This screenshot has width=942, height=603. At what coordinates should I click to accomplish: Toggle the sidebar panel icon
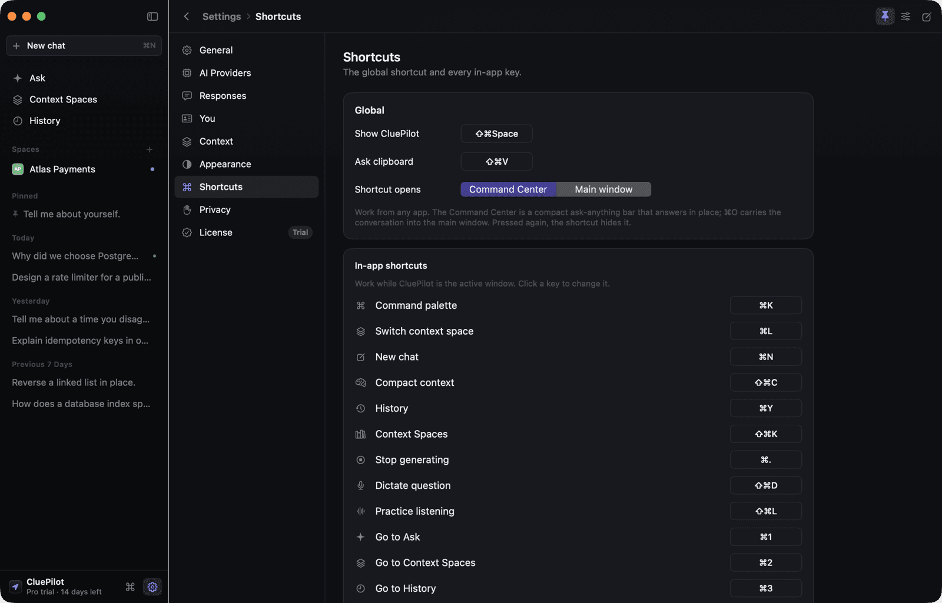click(152, 16)
